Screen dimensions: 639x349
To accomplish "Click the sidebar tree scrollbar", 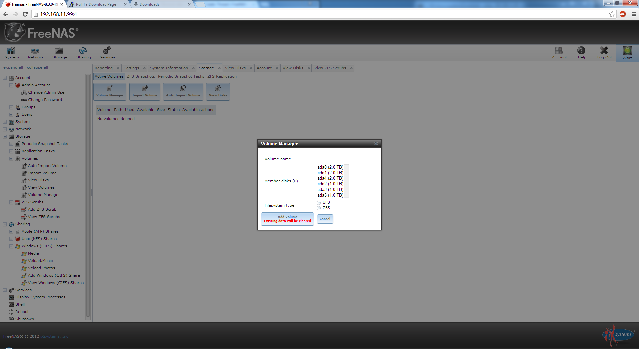I will (88, 196).
